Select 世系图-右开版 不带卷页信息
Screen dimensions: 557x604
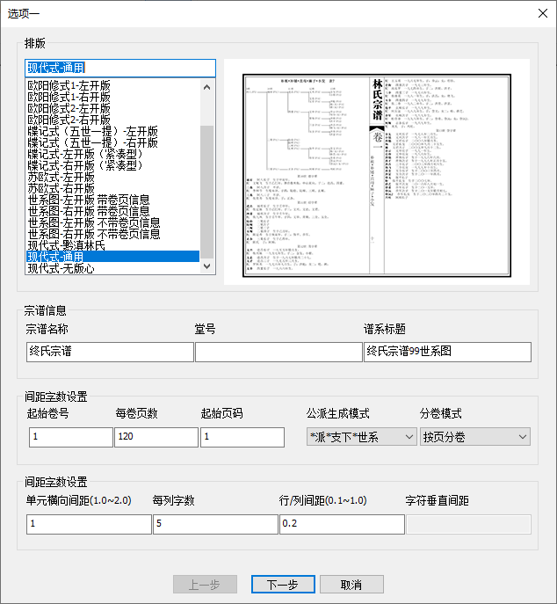pos(112,234)
